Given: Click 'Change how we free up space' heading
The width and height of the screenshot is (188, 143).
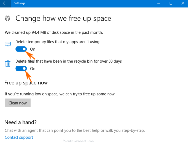Looking at the screenshot, I should click(63, 19).
